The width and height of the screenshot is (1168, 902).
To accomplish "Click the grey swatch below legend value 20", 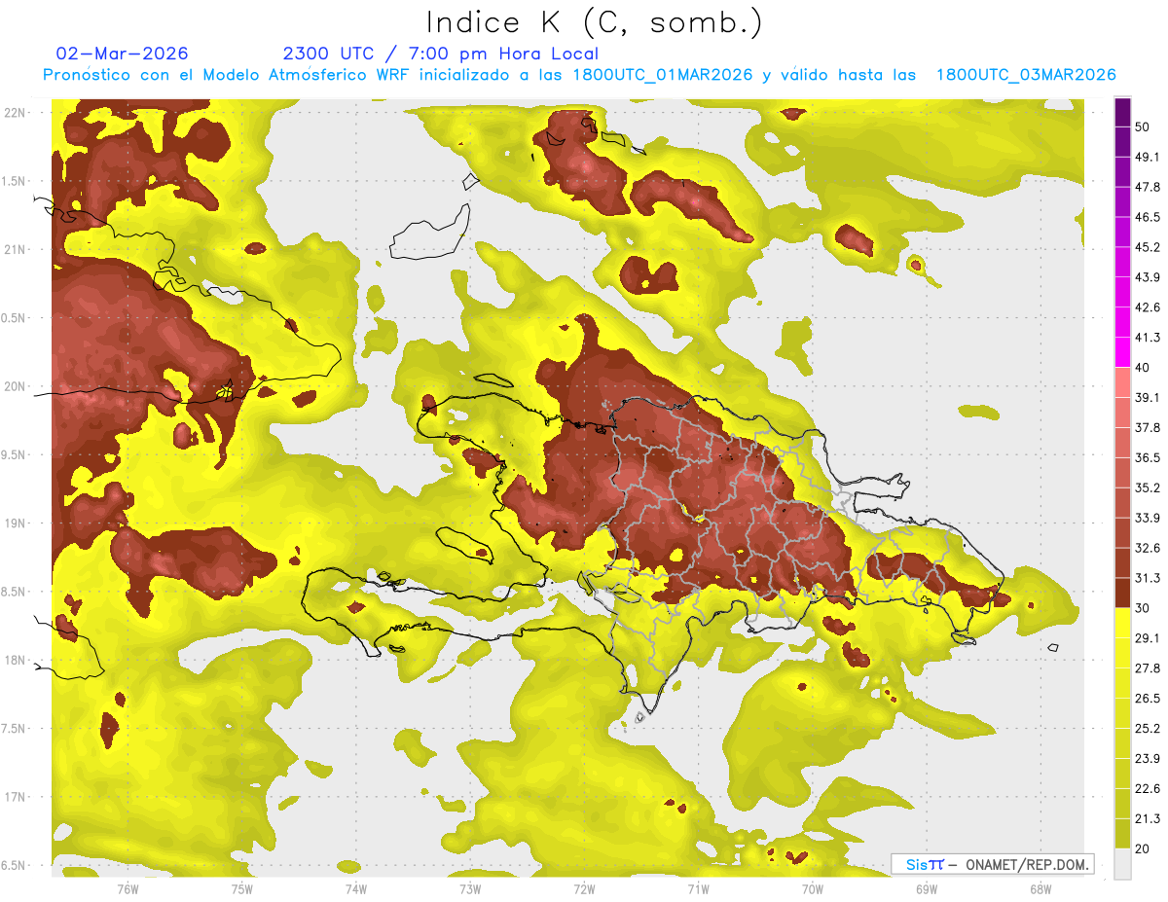I will (1123, 864).
